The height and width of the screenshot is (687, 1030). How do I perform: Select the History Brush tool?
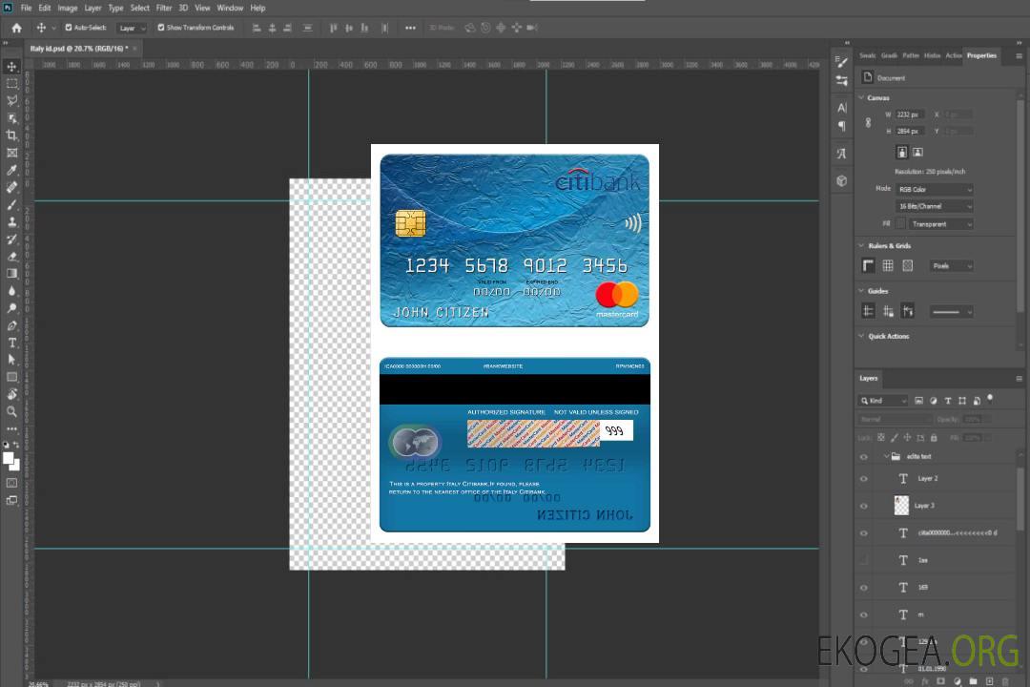(11, 239)
